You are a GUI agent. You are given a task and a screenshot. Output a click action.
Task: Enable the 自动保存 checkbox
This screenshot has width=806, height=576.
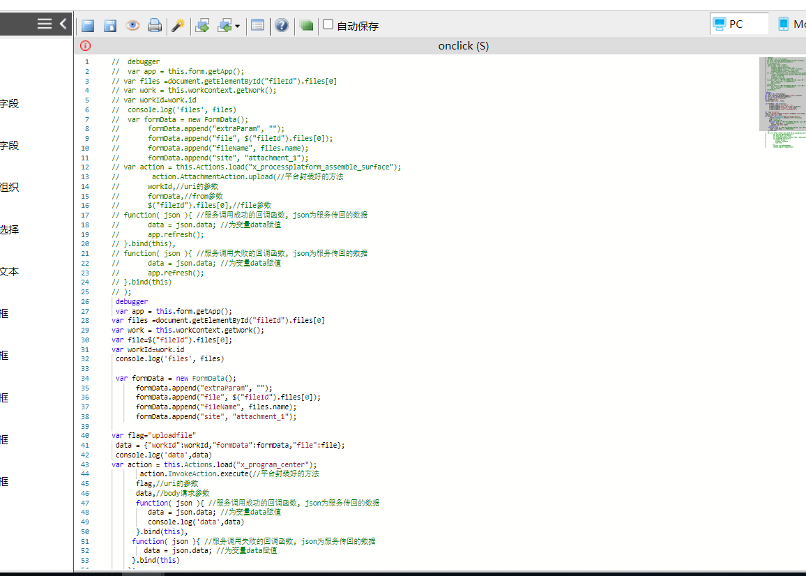328,24
